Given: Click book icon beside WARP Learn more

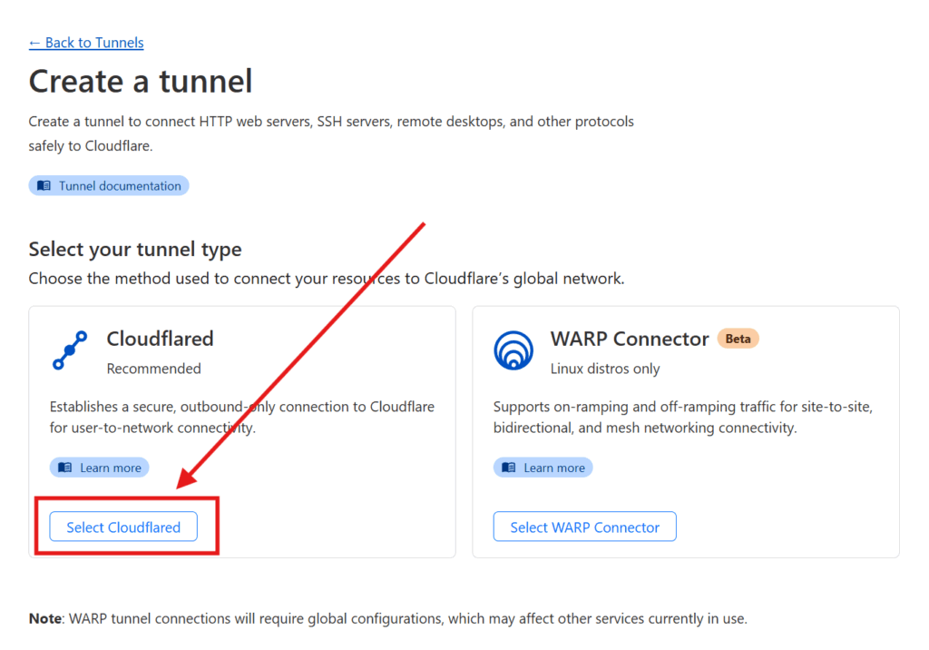Looking at the screenshot, I should [x=508, y=468].
